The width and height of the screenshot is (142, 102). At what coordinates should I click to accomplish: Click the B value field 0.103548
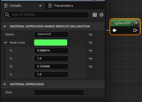click(x=51, y=67)
